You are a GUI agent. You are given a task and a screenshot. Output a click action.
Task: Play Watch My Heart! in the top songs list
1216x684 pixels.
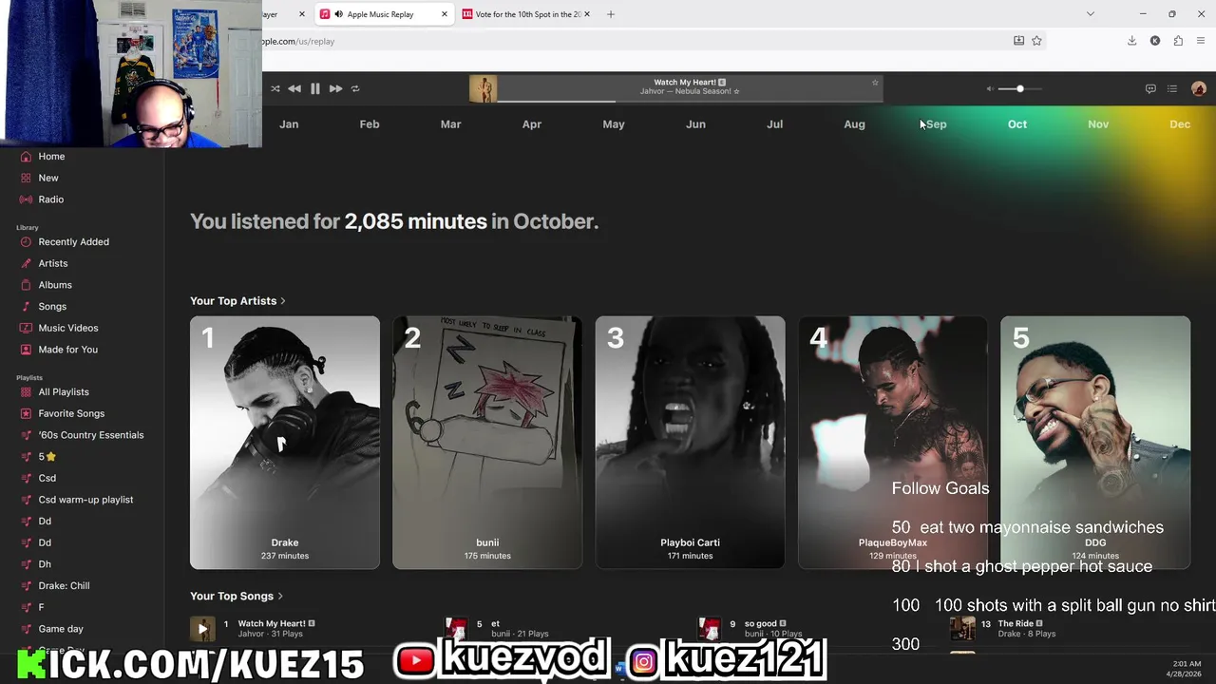[x=202, y=629]
